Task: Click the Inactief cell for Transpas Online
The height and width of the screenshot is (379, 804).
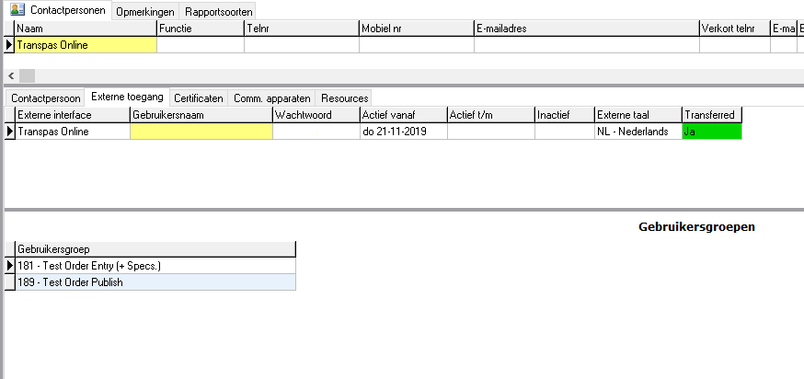Action: pos(564,132)
